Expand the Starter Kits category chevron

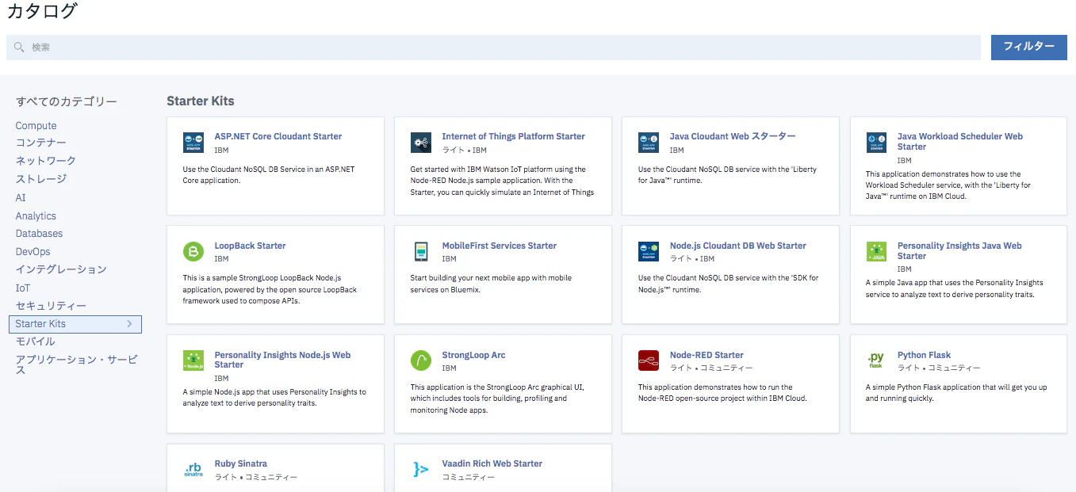click(x=129, y=324)
